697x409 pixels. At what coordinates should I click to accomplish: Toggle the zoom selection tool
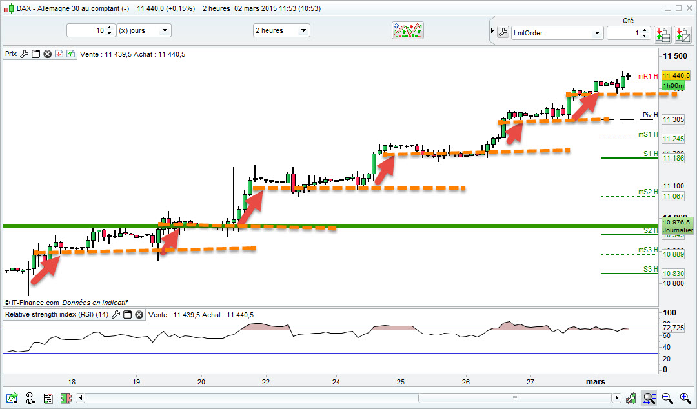coord(649,397)
